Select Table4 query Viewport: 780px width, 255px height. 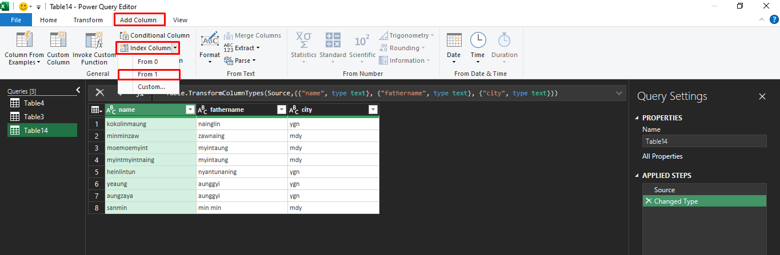tap(42, 103)
